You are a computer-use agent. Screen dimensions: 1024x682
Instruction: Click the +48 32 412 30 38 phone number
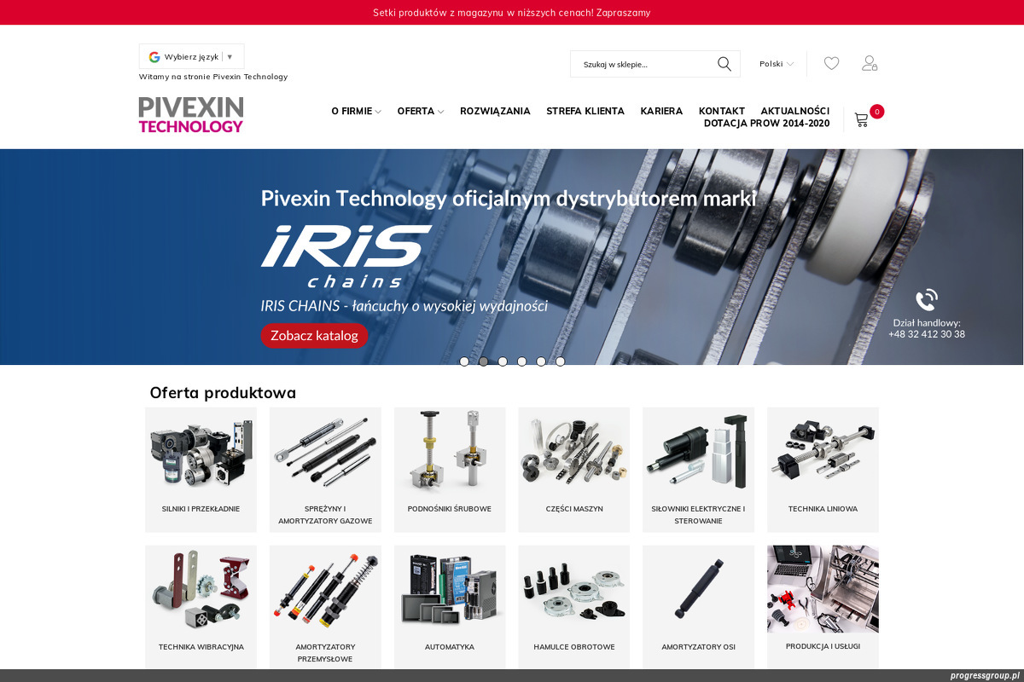927,334
